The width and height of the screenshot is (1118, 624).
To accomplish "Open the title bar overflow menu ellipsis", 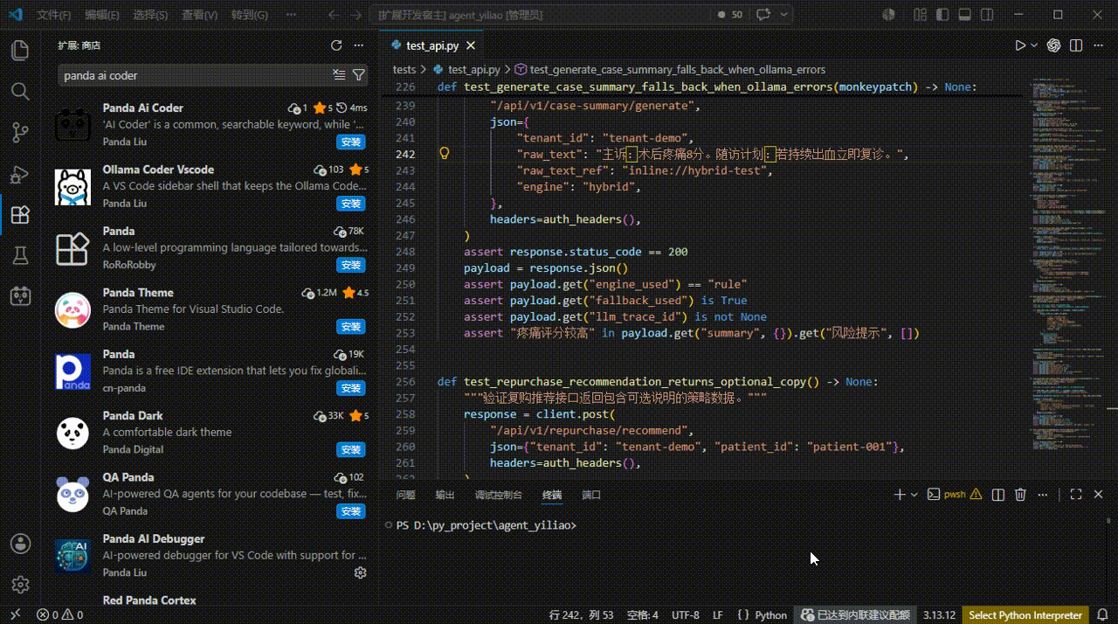I will (x=289, y=15).
